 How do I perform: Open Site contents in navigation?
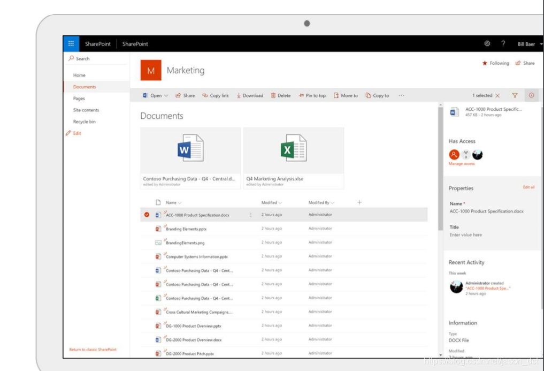click(x=86, y=110)
